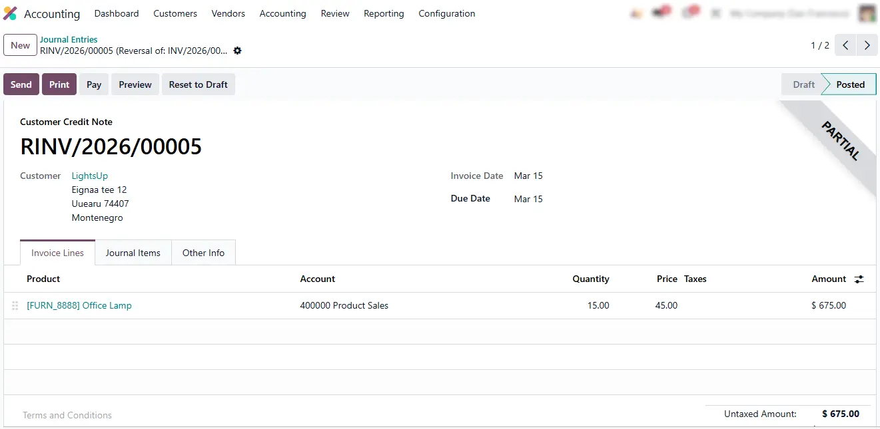Viewport: 880px width, 429px height.
Task: Select the Posted status stage
Action: click(x=850, y=84)
